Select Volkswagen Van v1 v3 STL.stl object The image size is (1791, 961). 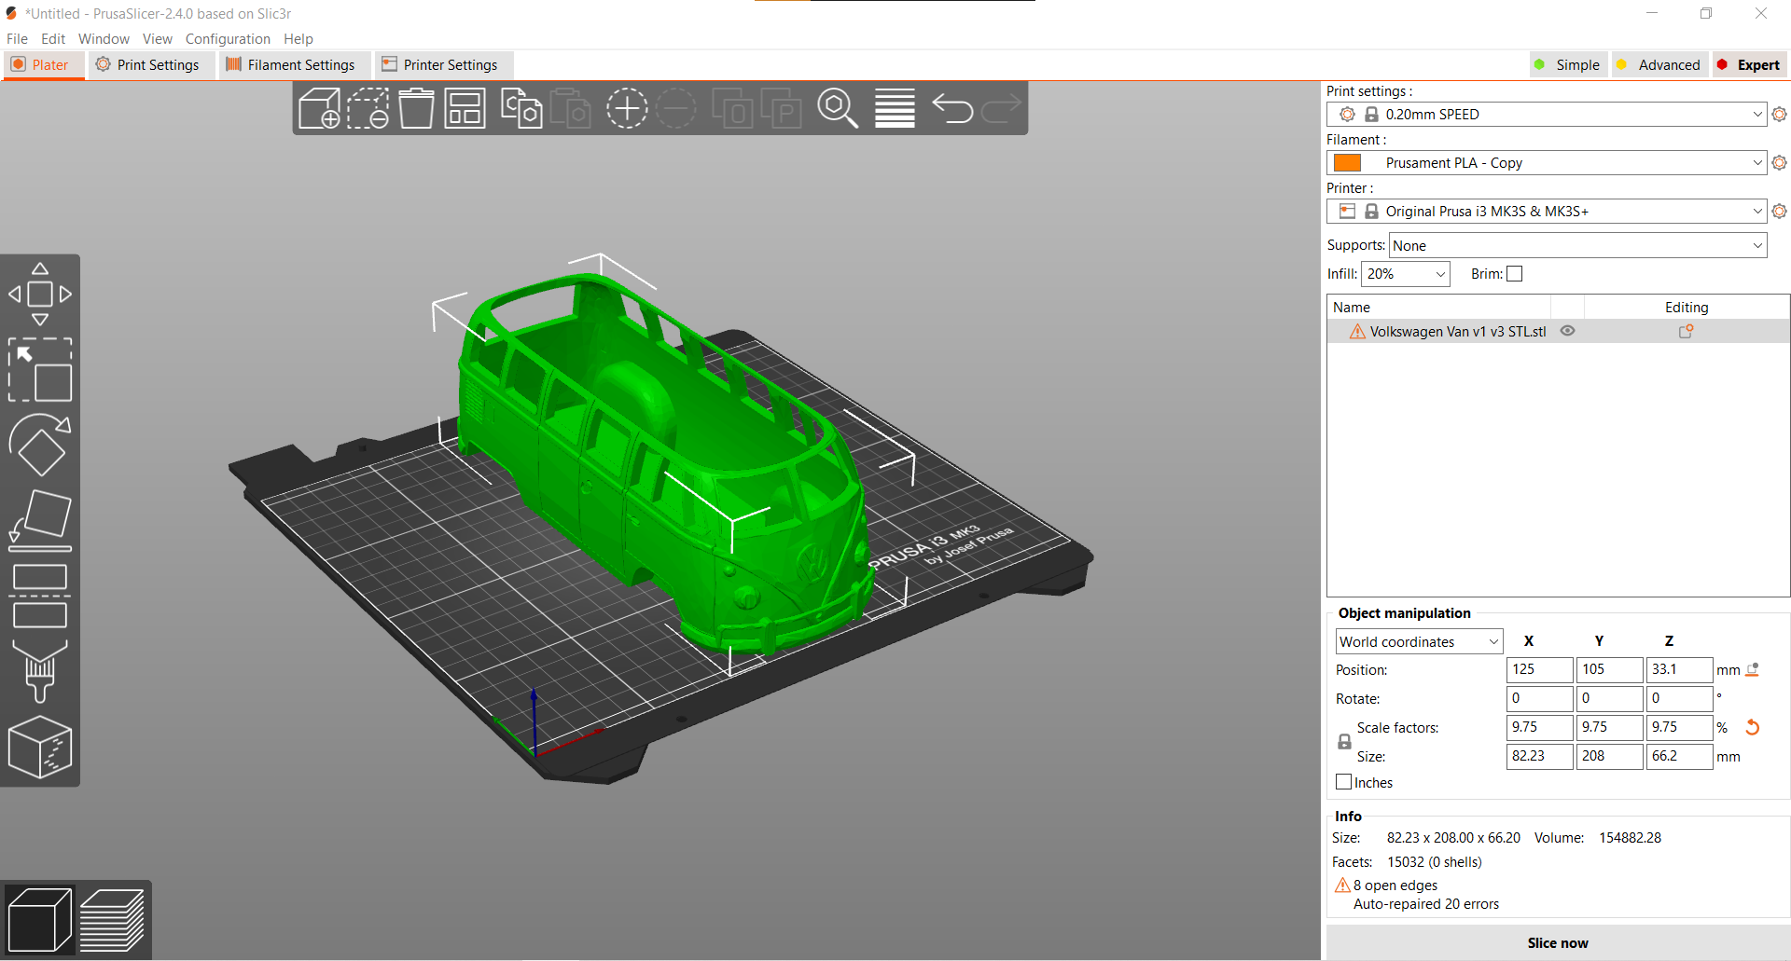[x=1457, y=332]
